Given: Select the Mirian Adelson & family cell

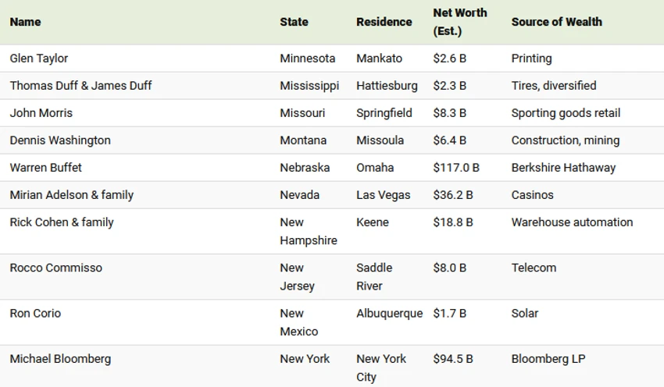Looking at the screenshot, I should (x=72, y=195).
